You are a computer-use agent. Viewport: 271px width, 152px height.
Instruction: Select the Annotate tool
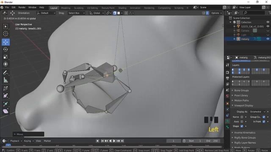coord(6,73)
